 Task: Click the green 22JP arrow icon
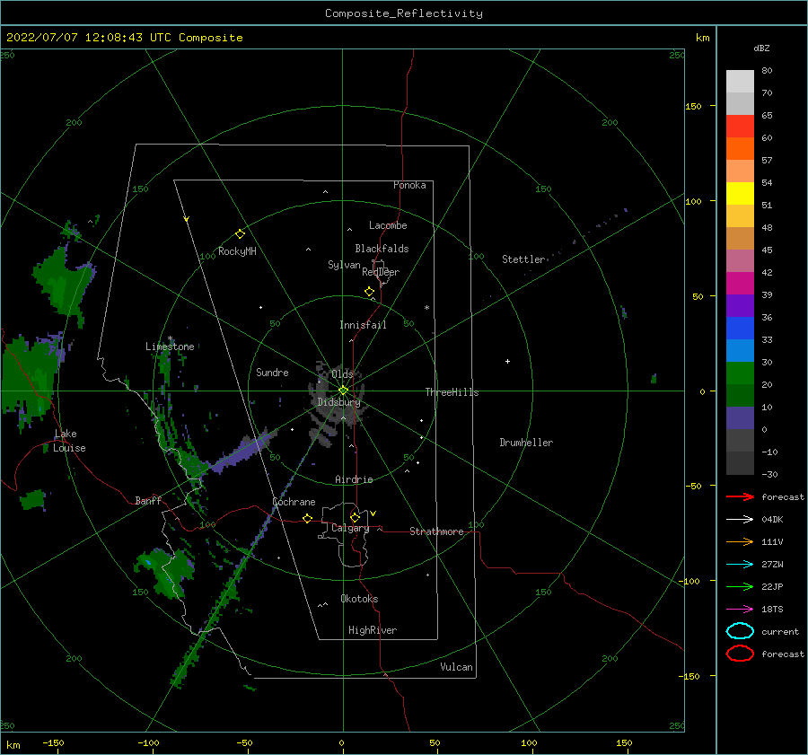[740, 586]
